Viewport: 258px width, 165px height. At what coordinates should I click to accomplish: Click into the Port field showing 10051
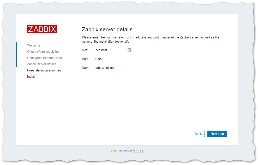(112, 59)
